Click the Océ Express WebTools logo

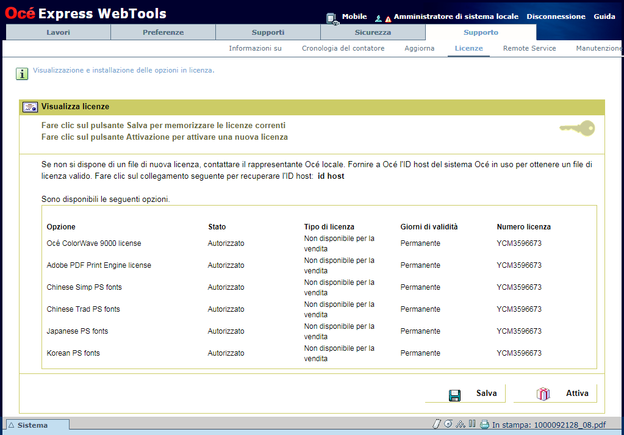pos(85,13)
